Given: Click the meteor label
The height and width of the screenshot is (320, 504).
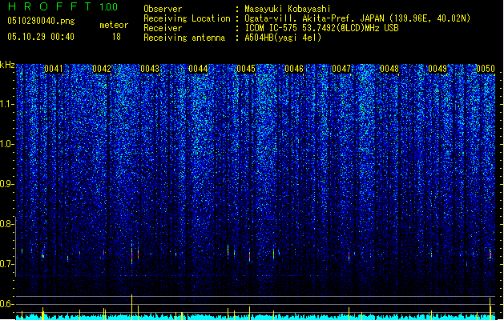Looking at the screenshot, I should [114, 25].
